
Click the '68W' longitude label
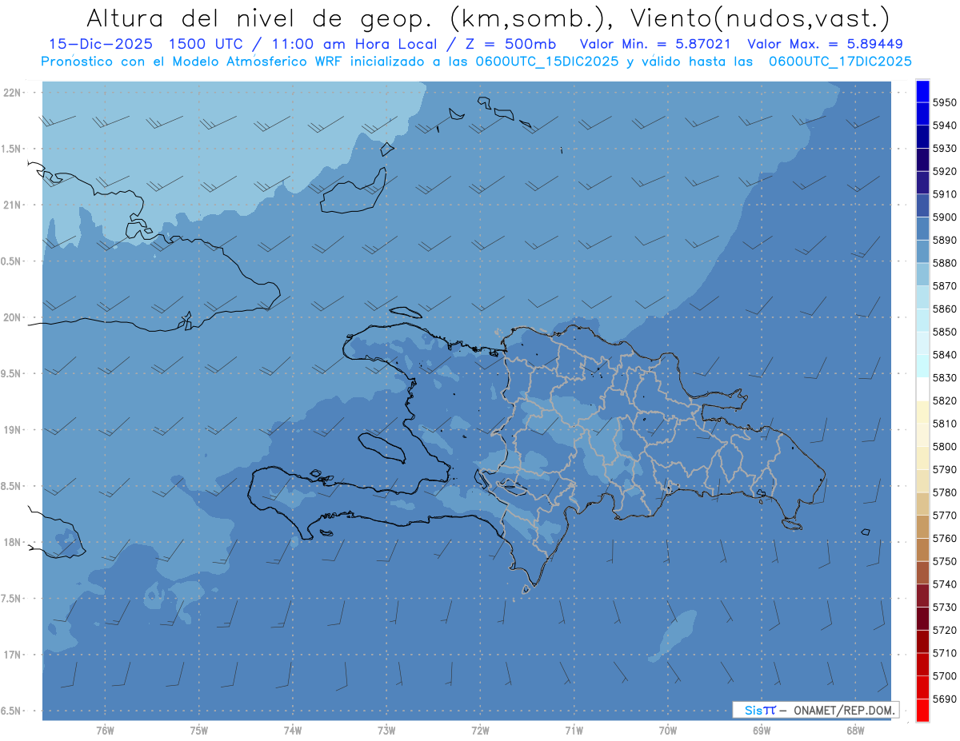(855, 731)
